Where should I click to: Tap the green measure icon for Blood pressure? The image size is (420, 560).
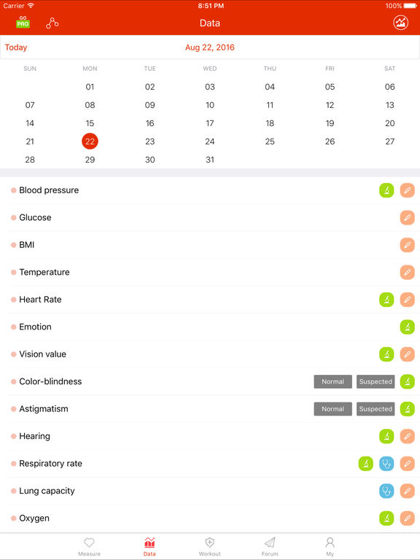[x=386, y=190]
